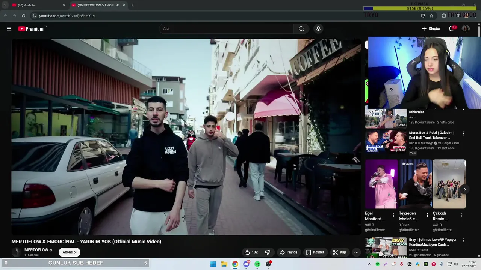View site information icon beside the URL
Image resolution: width=481 pixels, height=270 pixels.
[x=34, y=16]
